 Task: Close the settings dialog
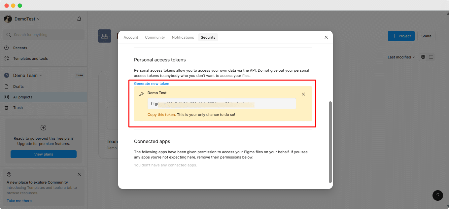[x=326, y=37]
